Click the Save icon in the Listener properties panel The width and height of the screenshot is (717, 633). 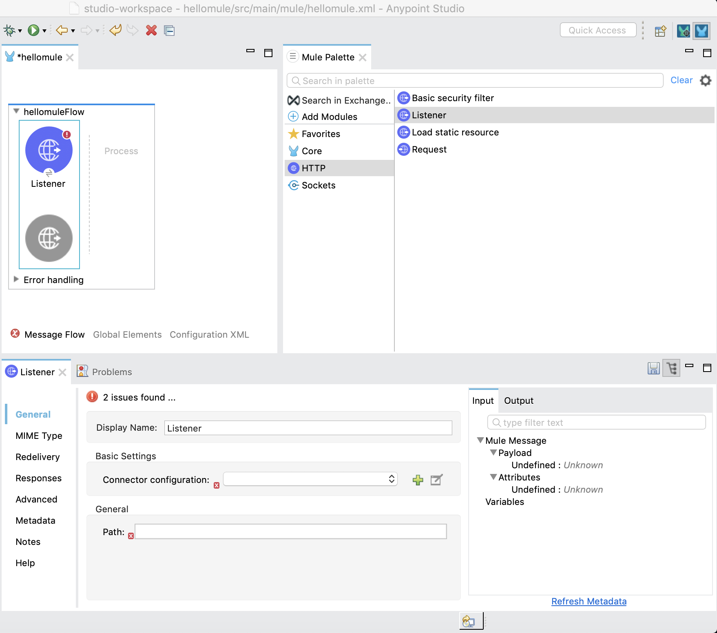[653, 368]
